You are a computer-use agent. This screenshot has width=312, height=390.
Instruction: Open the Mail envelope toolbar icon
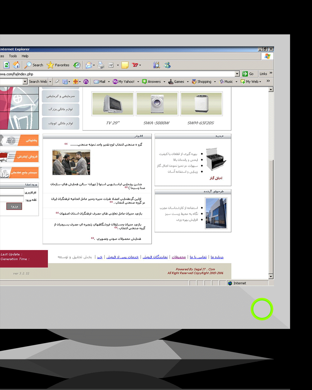[x=89, y=65]
